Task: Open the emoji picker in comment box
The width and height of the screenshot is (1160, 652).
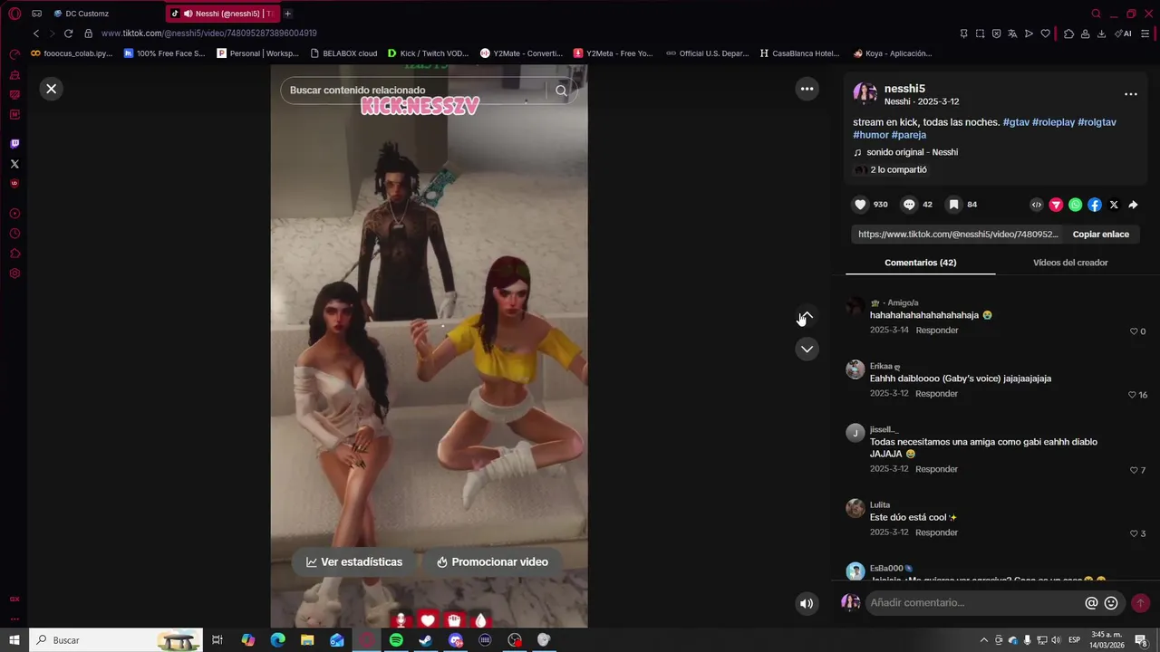Action: pos(1111,603)
